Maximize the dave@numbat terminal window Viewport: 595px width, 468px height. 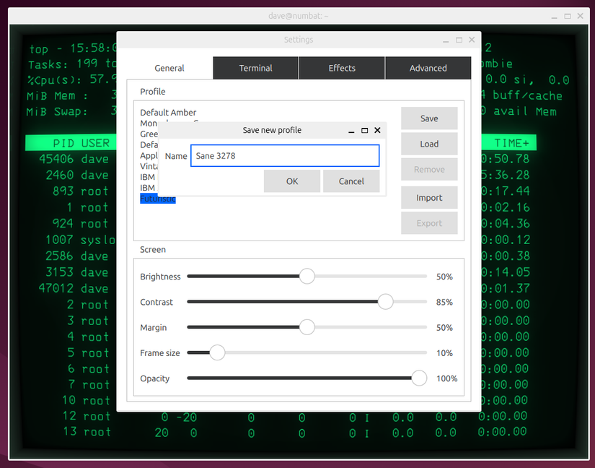(568, 16)
